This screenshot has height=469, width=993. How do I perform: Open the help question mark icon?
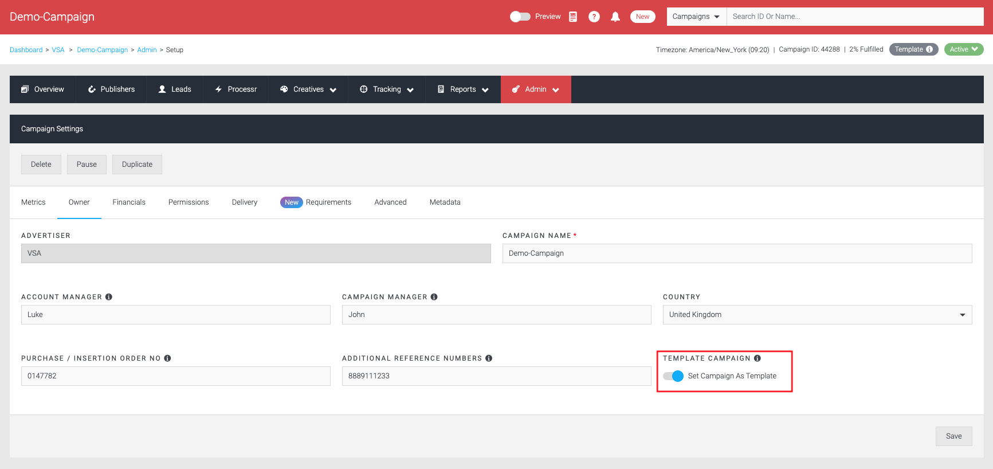pos(594,17)
